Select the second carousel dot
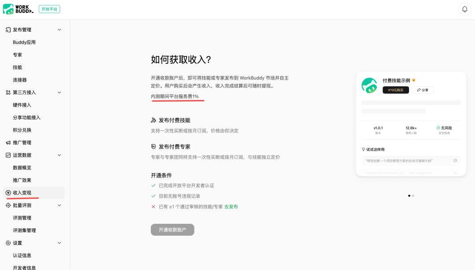The height and width of the screenshot is (270, 475). click(413, 196)
